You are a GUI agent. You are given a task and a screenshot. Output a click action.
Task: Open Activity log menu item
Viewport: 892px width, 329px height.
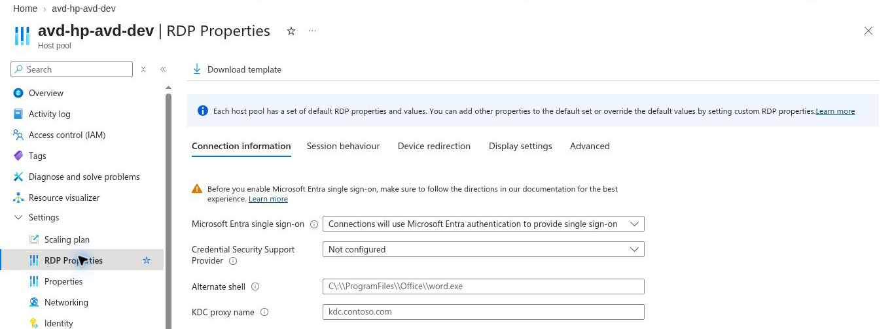coord(50,114)
